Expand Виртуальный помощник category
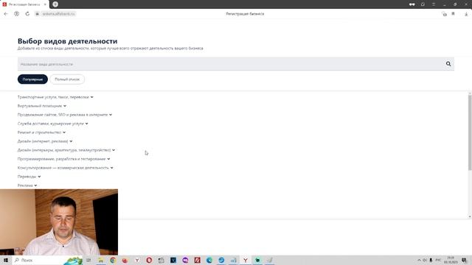This screenshot has height=265, width=472. pos(42,106)
